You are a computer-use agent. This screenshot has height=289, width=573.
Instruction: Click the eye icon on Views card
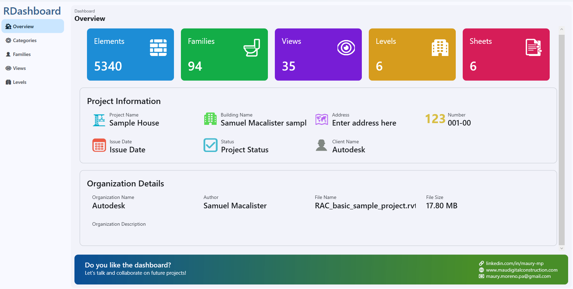[346, 48]
